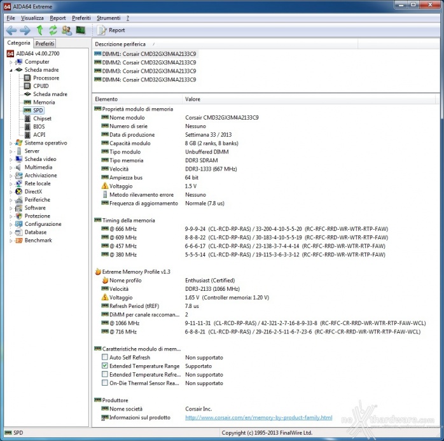The width and height of the screenshot is (444, 441).
Task: Click the Software icon in the tree
Action: tap(18, 208)
